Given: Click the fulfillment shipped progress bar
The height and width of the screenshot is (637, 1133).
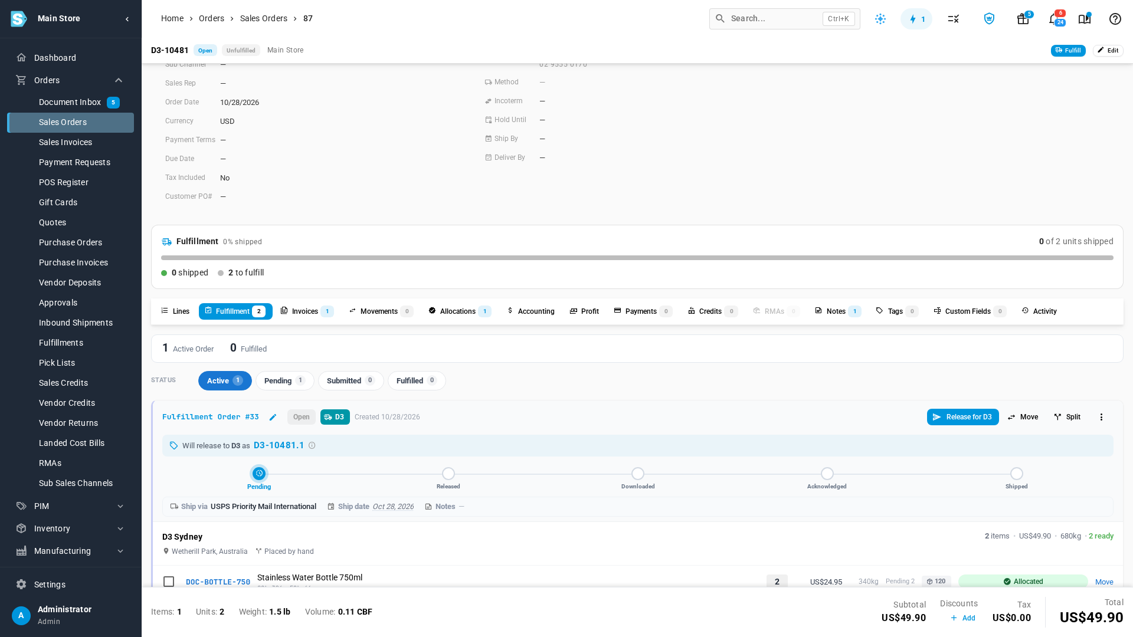Looking at the screenshot, I should [x=637, y=258].
